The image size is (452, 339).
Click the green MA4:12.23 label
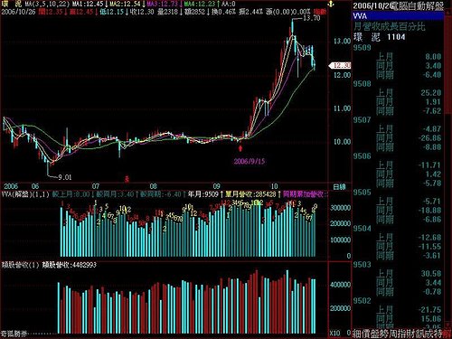tap(200, 5)
